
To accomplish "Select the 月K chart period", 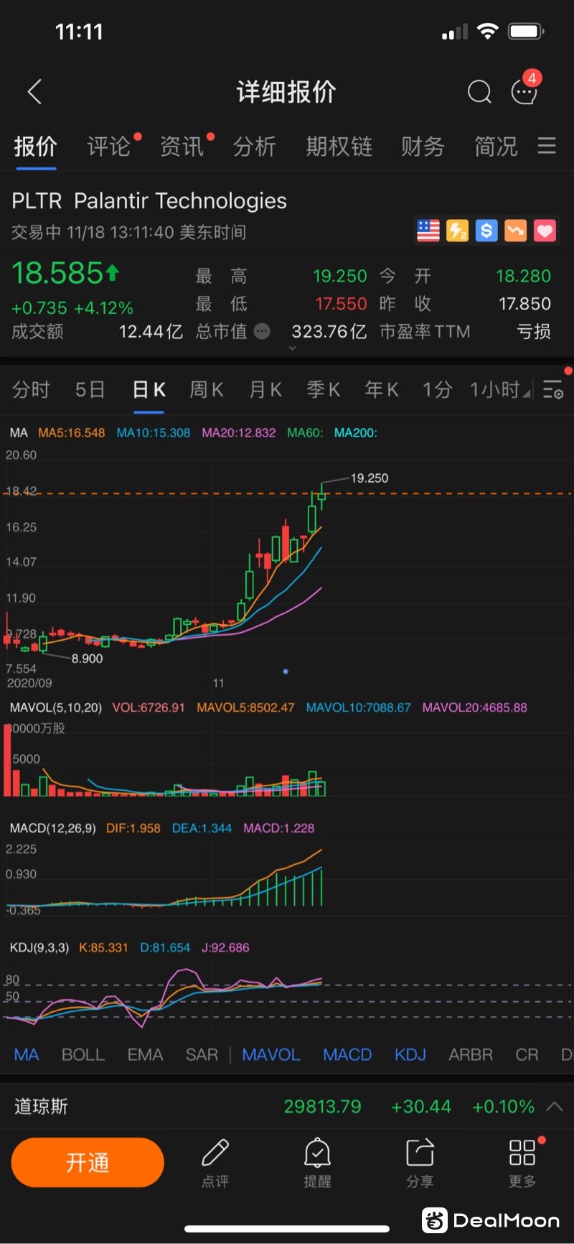I will click(x=265, y=389).
